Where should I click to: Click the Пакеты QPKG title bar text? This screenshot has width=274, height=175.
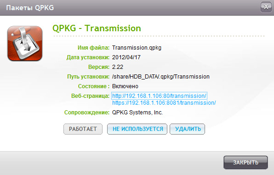[30, 8]
